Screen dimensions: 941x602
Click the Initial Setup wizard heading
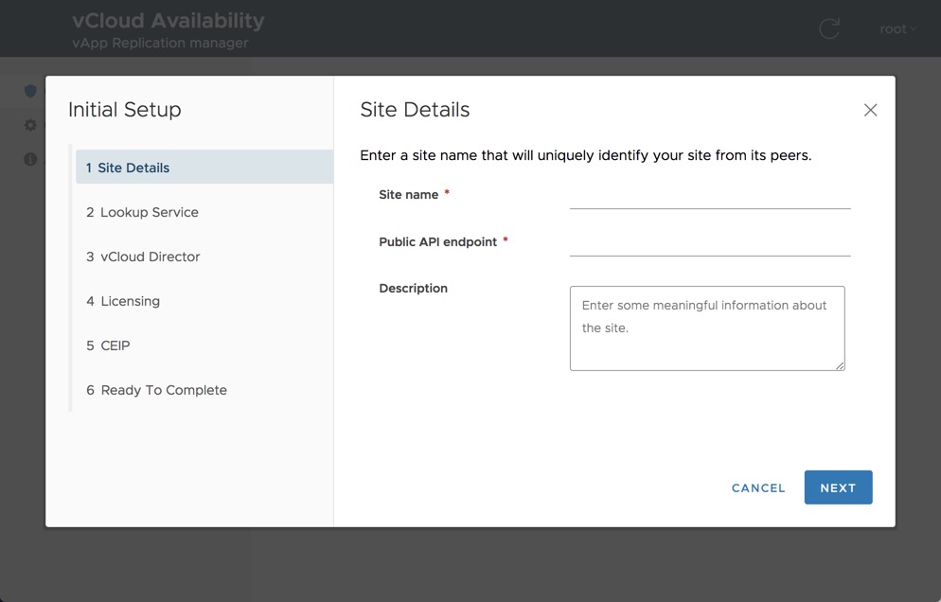[x=124, y=110]
